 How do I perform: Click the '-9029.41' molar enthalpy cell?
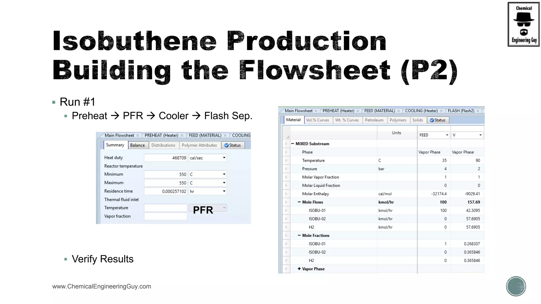pos(467,194)
